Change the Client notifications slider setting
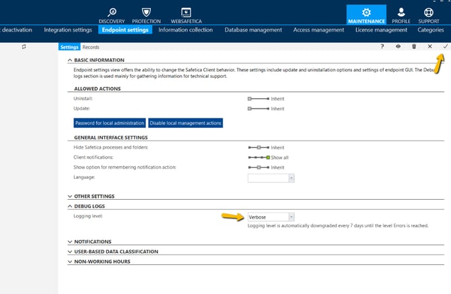Viewport: 451px width, 294px height. point(258,157)
